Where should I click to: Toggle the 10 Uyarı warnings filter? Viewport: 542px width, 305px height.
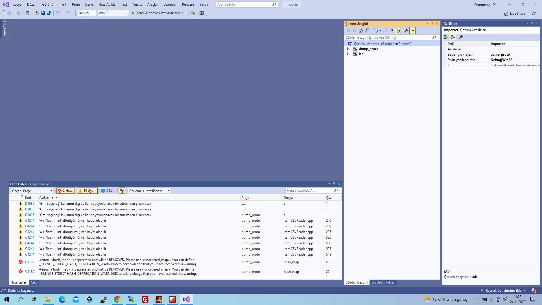coord(87,191)
